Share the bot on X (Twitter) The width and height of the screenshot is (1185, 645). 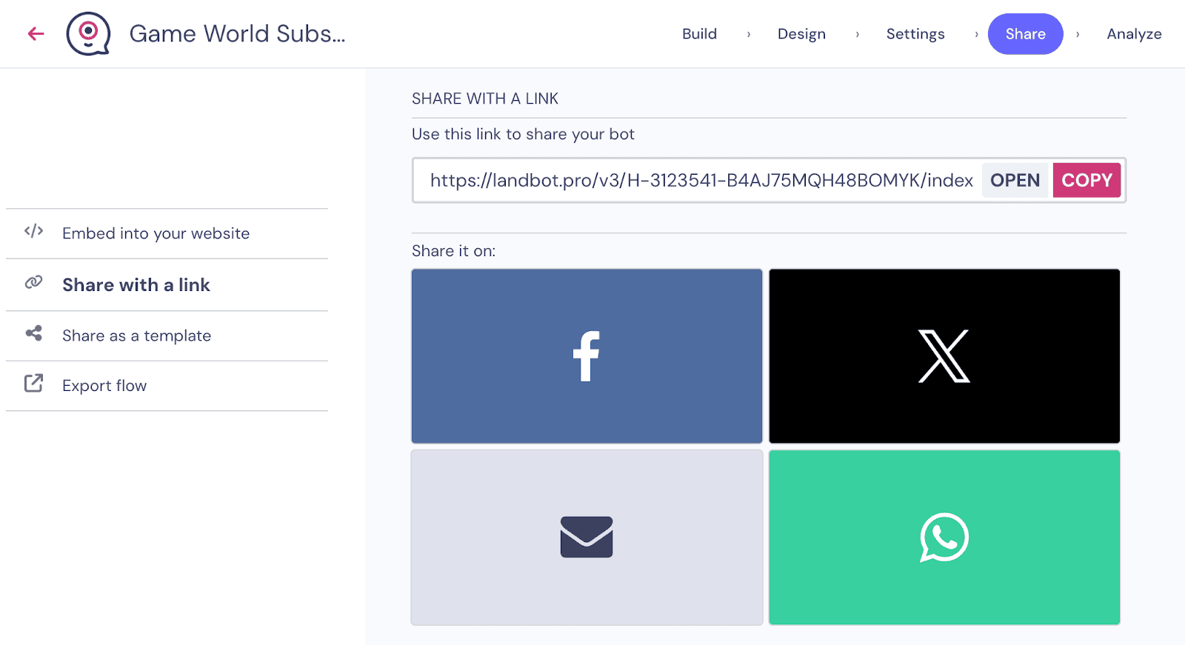click(944, 356)
